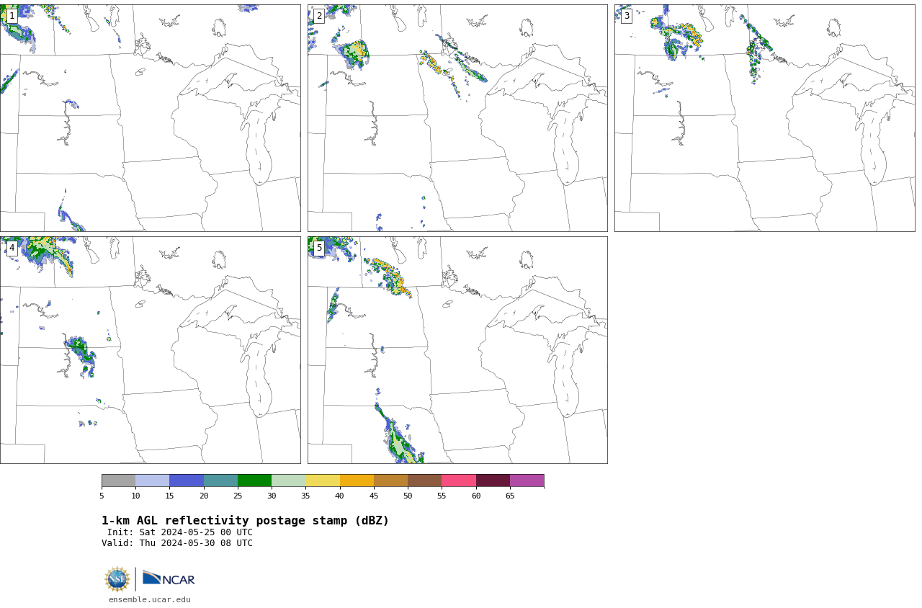922x608 pixels.
Task: Select the orange 40-45 dBZ swatch
Action: 357,480
